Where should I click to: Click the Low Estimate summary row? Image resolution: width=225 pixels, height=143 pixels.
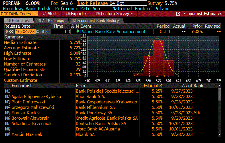click(x=42, y=59)
